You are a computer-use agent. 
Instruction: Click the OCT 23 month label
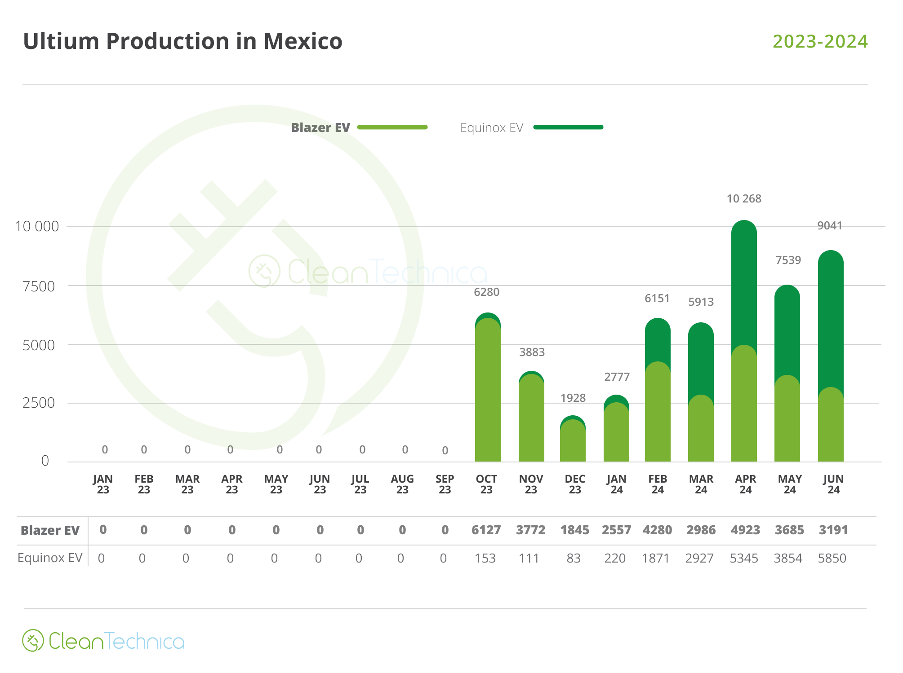[x=486, y=484]
